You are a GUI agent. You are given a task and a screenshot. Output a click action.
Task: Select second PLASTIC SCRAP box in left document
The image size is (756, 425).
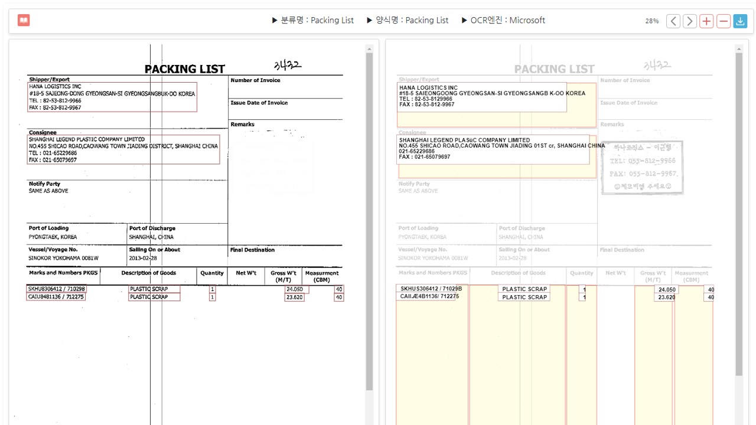(x=154, y=297)
